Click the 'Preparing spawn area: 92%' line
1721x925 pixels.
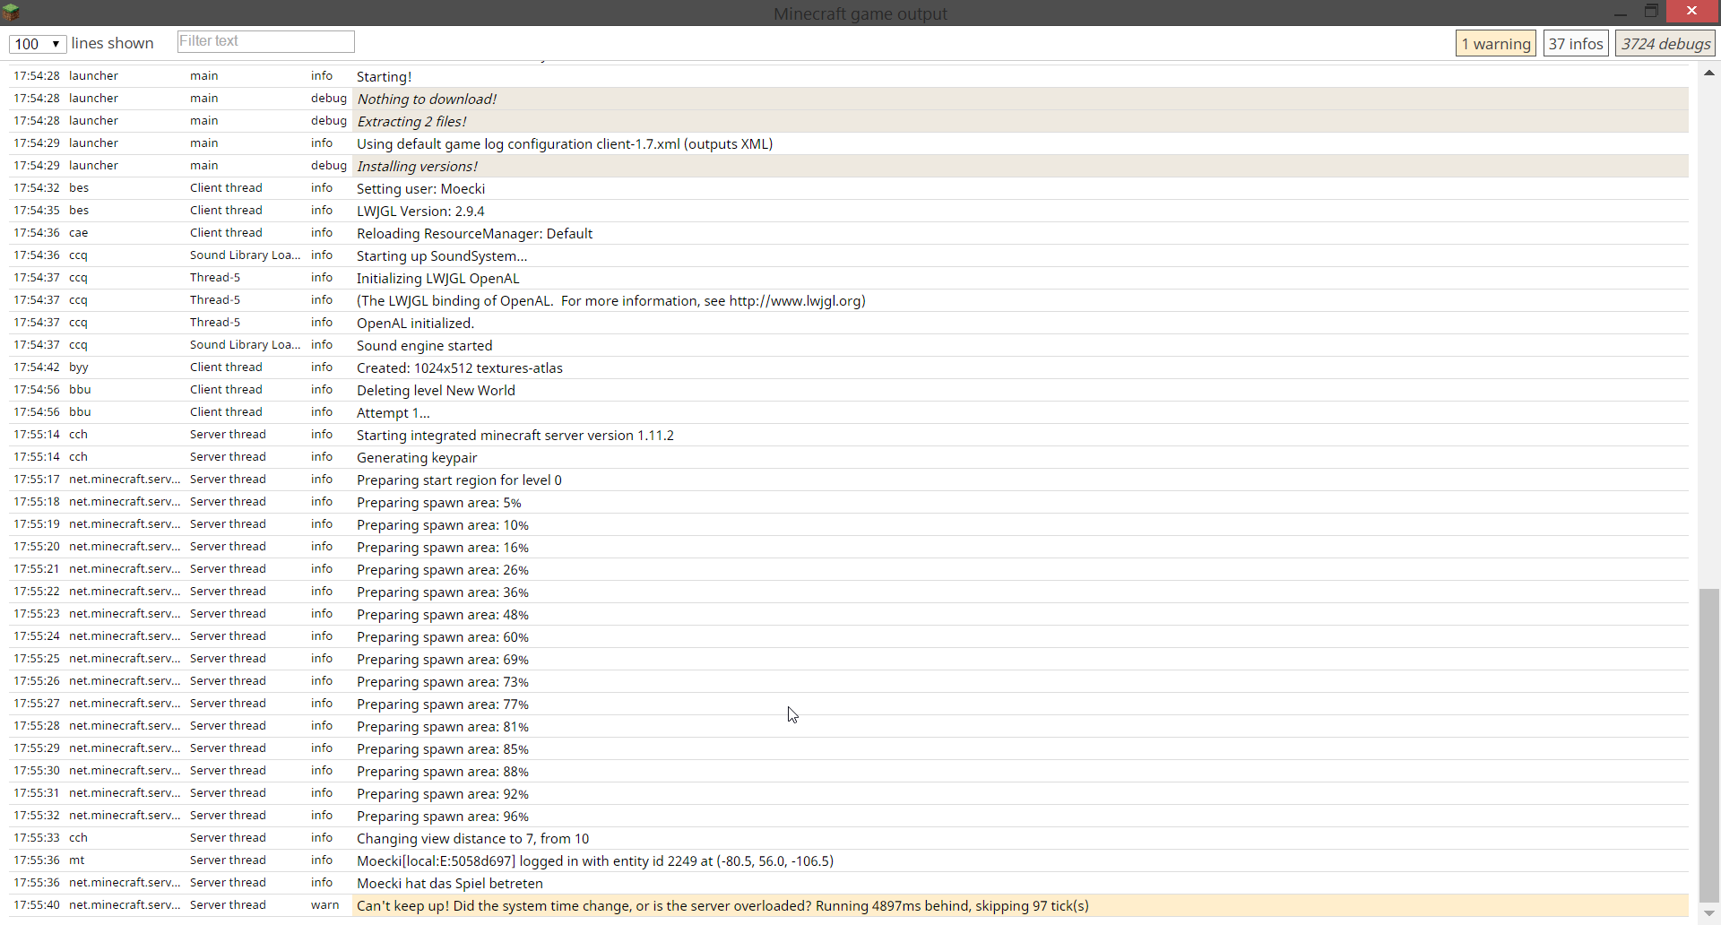[849, 793]
